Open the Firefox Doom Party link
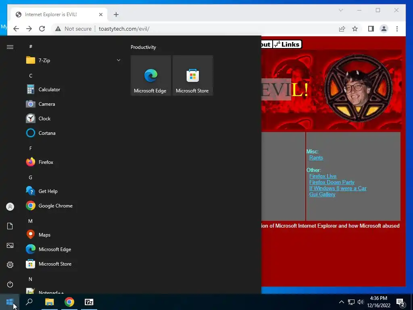Viewport: 413px width, 310px height. tap(332, 182)
